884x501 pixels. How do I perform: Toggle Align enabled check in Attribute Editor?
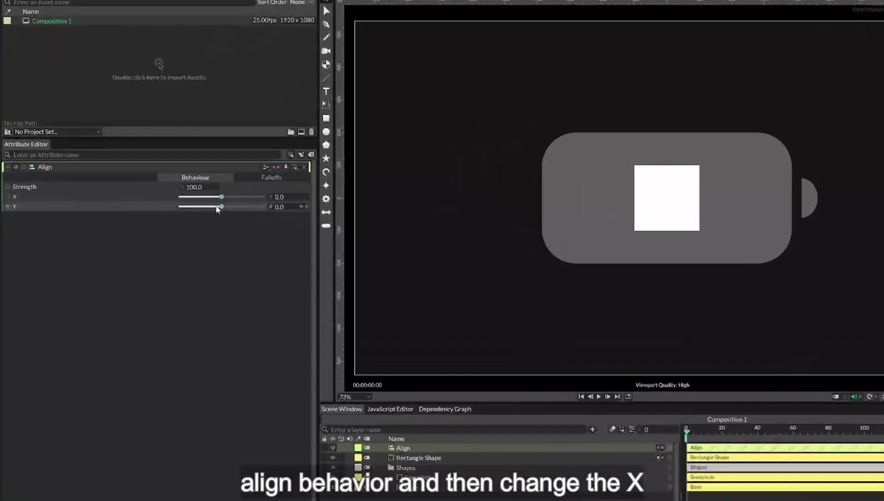click(16, 167)
